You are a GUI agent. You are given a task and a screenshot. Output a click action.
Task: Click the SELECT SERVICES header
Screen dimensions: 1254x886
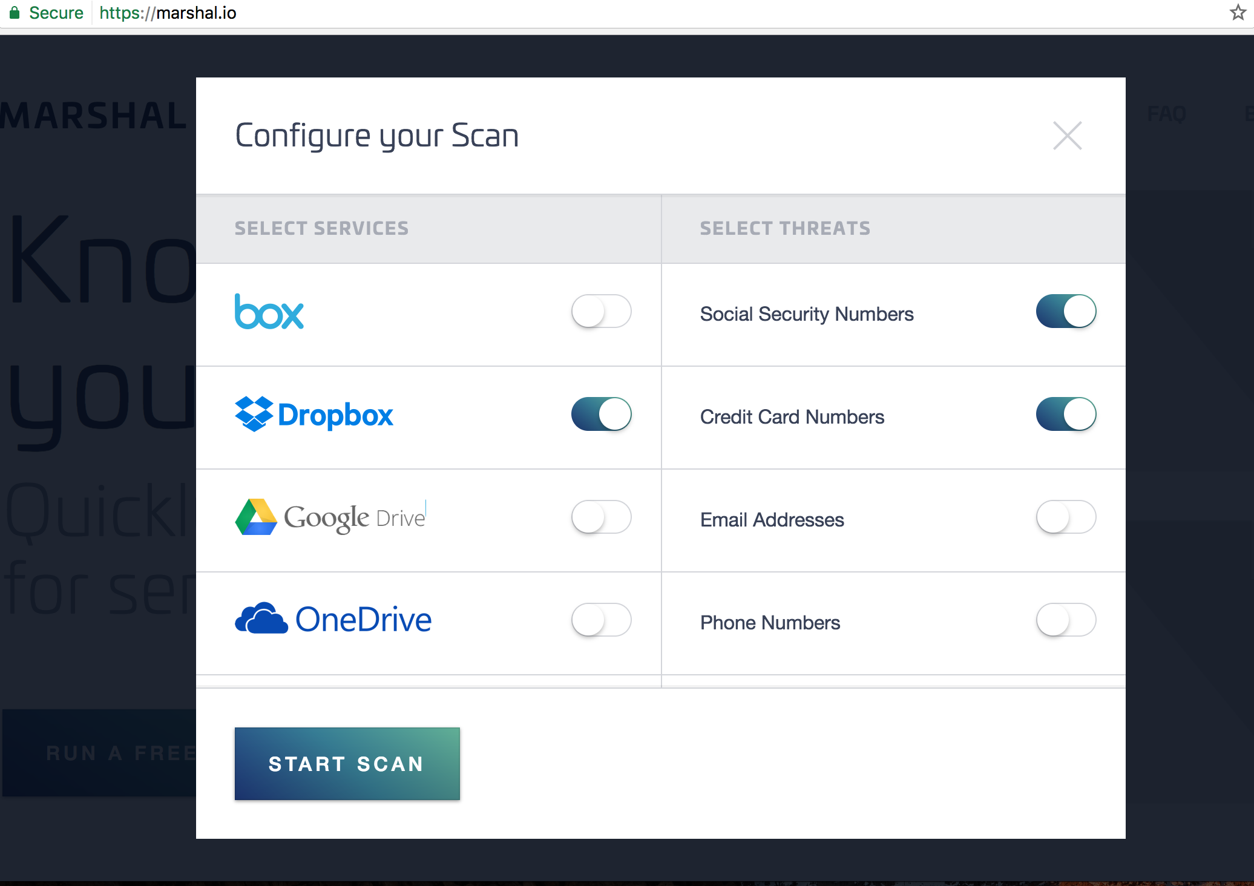click(321, 228)
